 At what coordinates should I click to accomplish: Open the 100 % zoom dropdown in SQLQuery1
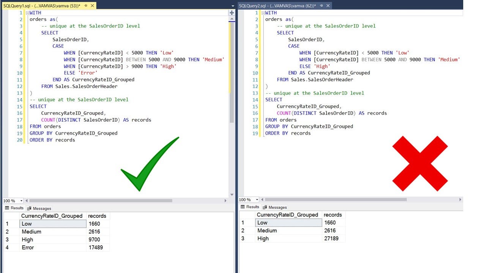(x=21, y=201)
